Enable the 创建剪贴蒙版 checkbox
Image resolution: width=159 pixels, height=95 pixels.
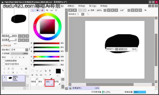click(3, 61)
